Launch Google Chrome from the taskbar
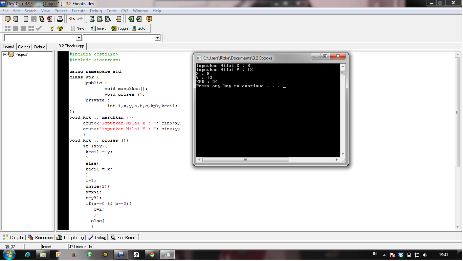This screenshot has height=261, width=463. [x=152, y=254]
